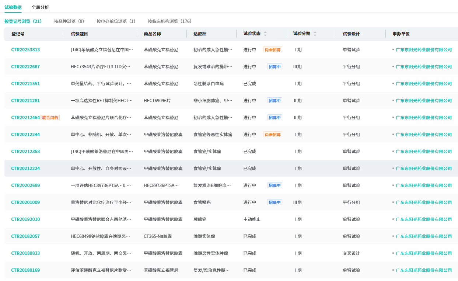Click title 一项高选择性RET抑制剂HEC1
This screenshot has height=281, width=458.
pos(102,101)
